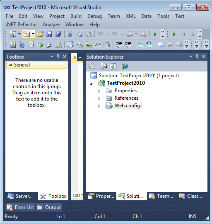Click the Open File folder icon
This screenshot has height=224, width=212.
tap(40, 34)
